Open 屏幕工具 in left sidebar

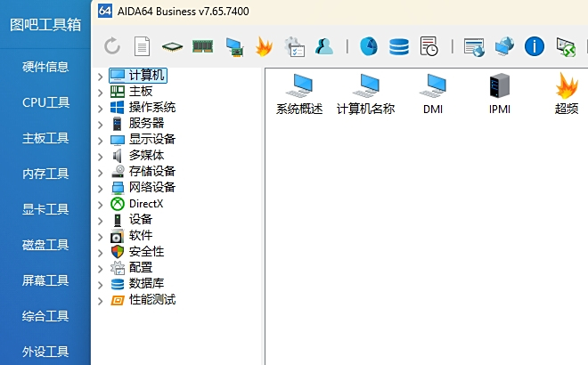(45, 280)
